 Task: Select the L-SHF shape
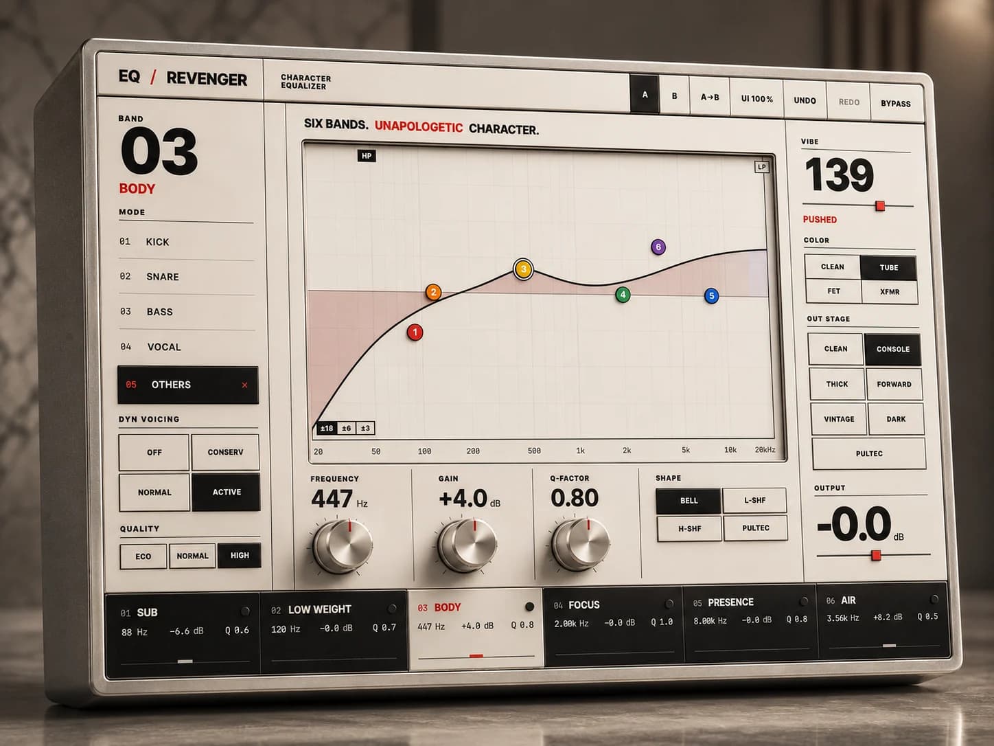click(754, 500)
